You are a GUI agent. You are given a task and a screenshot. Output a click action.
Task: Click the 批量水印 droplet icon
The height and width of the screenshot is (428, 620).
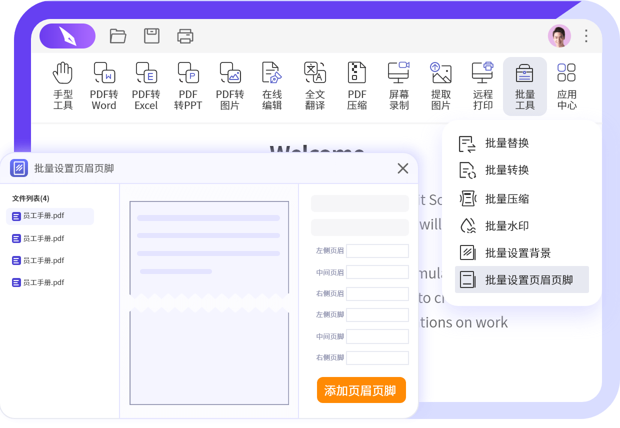click(x=467, y=225)
